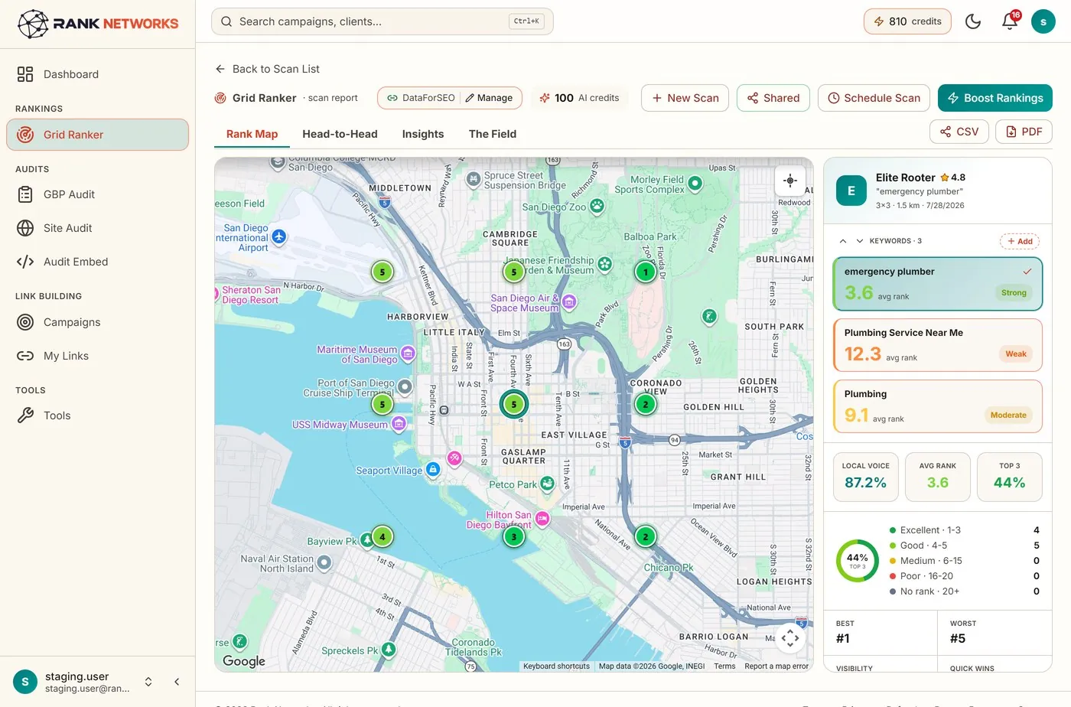Screen dimensions: 1071x707
Task: Open Schedule Scan
Action: [874, 98]
